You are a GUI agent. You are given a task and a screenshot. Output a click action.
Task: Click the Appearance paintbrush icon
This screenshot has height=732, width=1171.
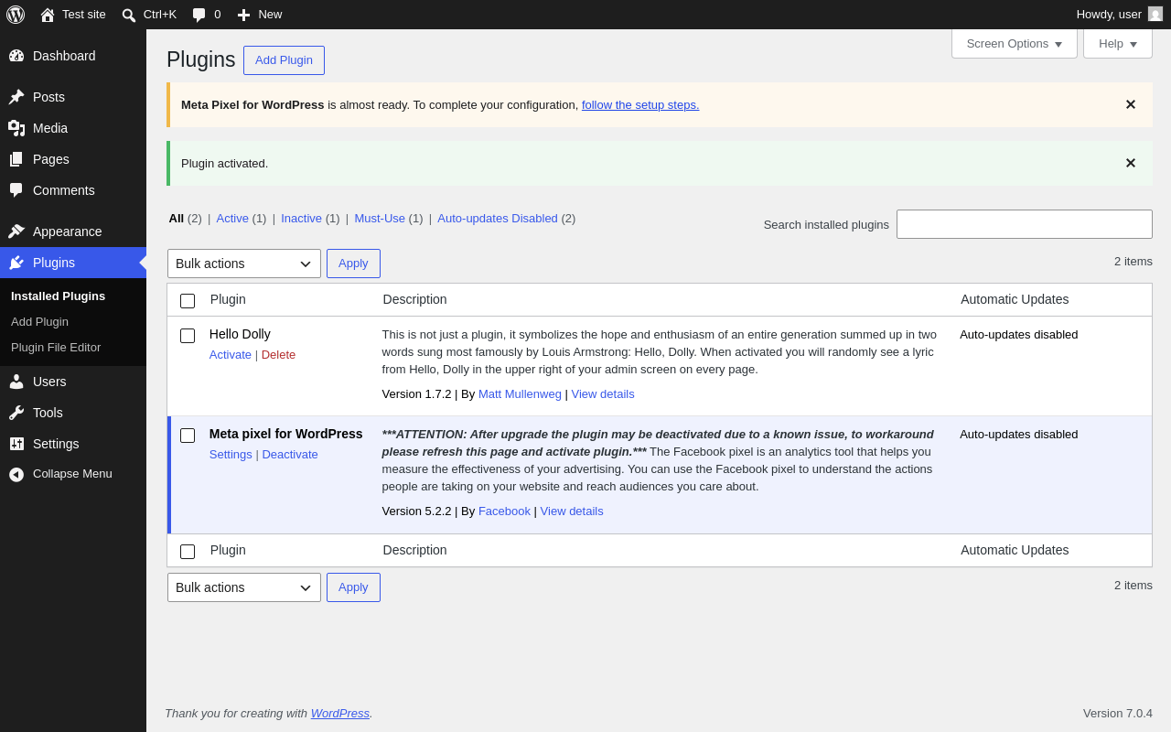click(16, 231)
